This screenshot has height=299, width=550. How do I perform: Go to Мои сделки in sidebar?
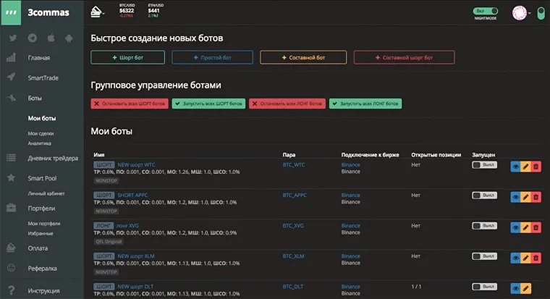(x=42, y=133)
